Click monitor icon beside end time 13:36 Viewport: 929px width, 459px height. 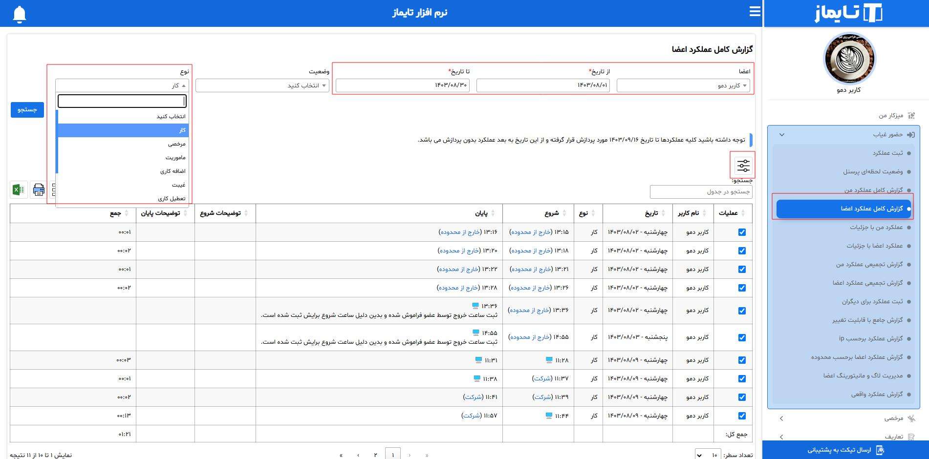(x=475, y=306)
